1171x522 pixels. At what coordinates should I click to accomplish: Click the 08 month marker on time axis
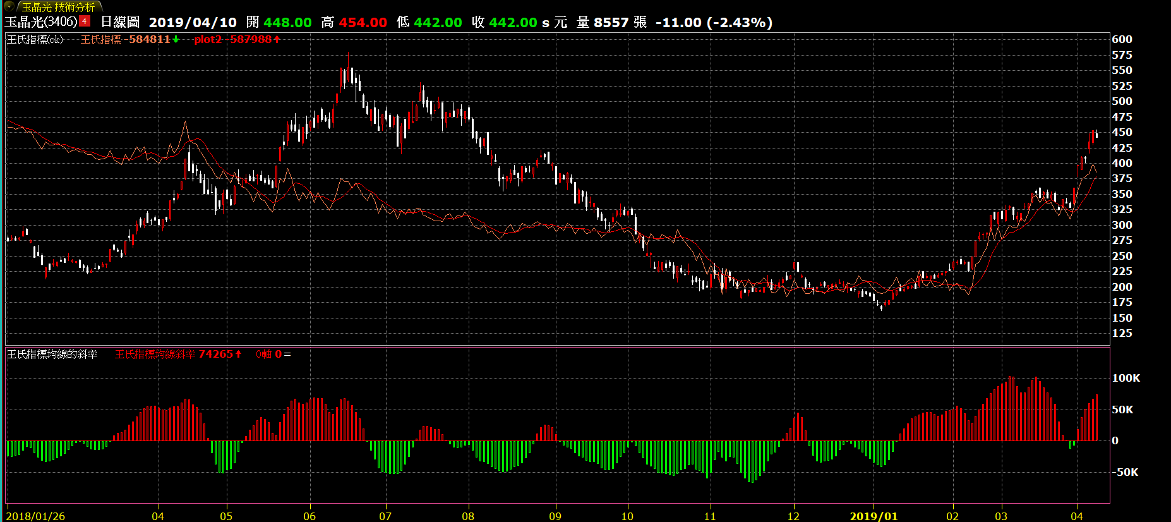(468, 516)
